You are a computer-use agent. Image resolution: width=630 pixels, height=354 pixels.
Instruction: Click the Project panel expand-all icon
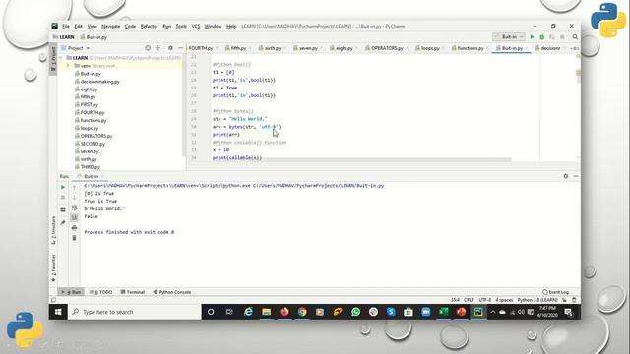pyautogui.click(x=157, y=48)
